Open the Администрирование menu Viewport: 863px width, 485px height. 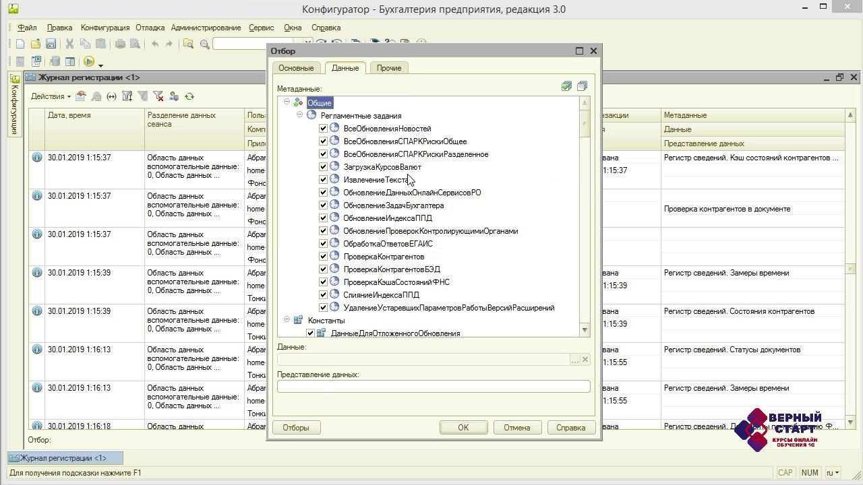(206, 28)
